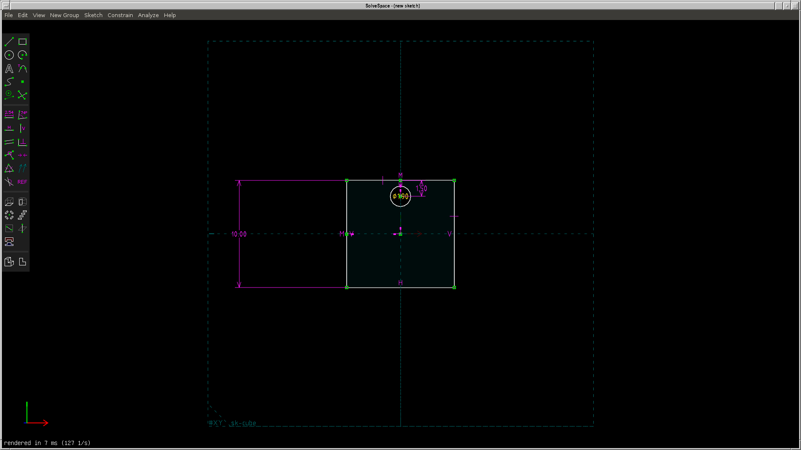The image size is (801, 450).
Task: Click the 10.00 dimension label
Action: [x=239, y=234]
